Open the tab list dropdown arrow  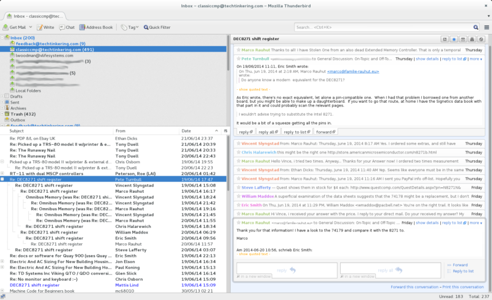[488, 16]
